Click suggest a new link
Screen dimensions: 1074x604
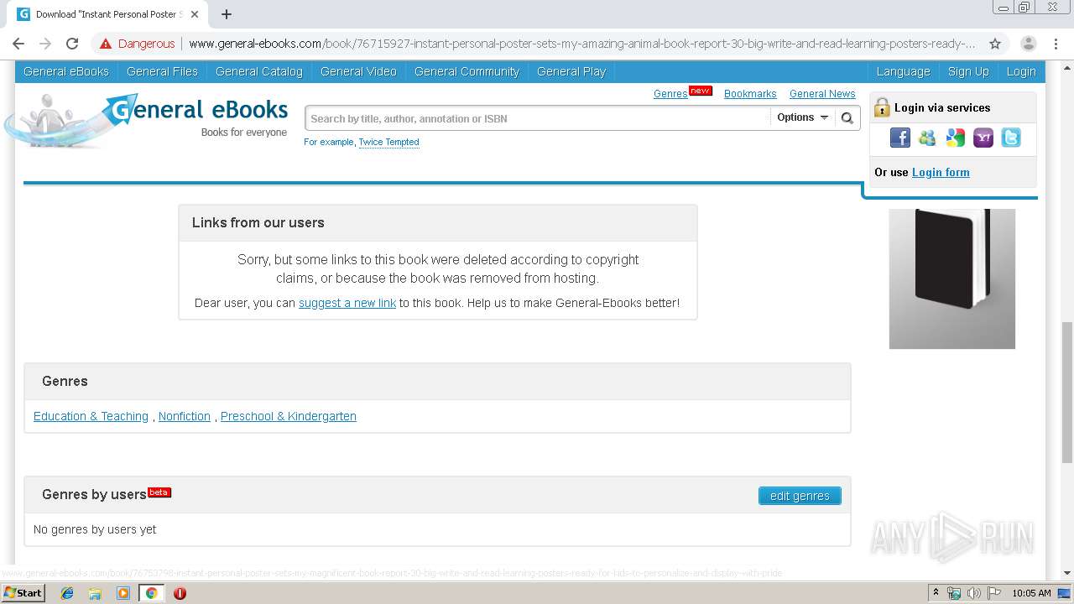click(347, 303)
